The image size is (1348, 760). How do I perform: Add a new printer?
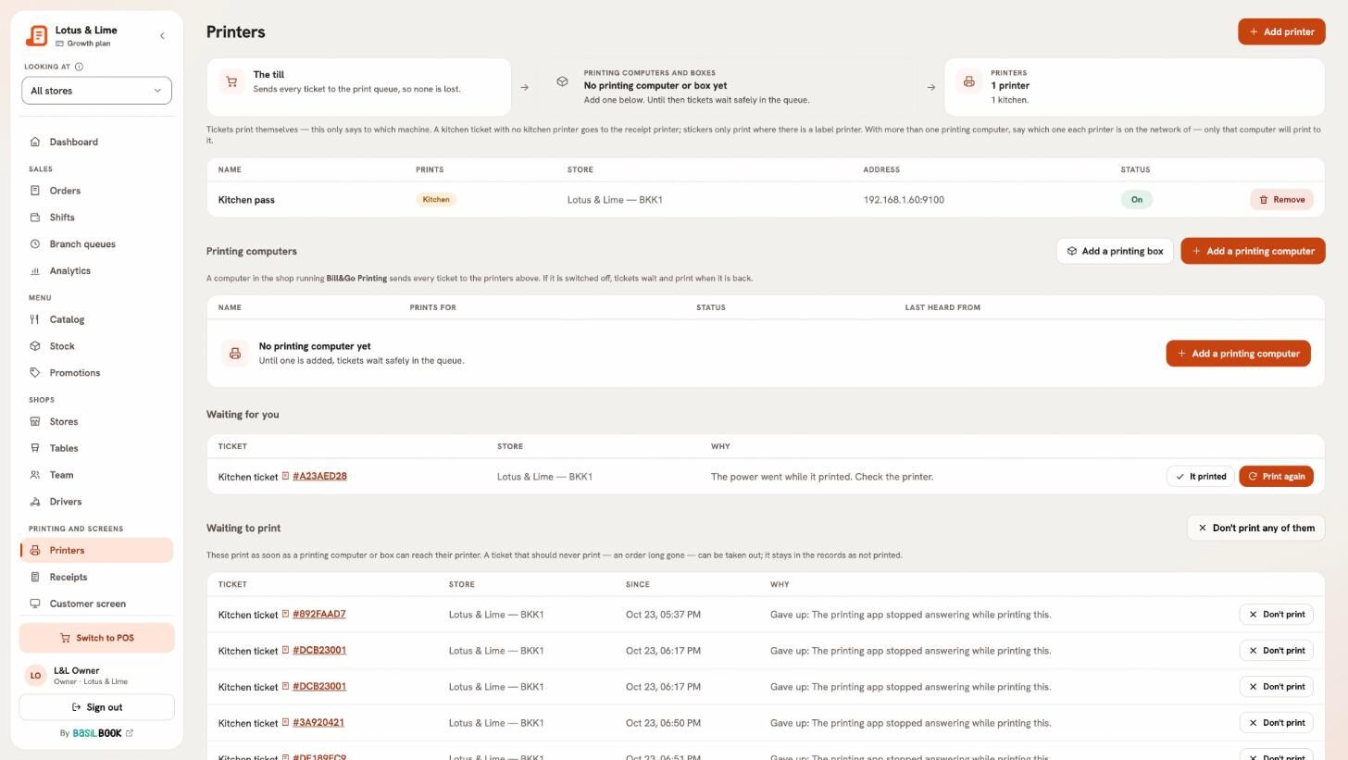(x=1281, y=31)
